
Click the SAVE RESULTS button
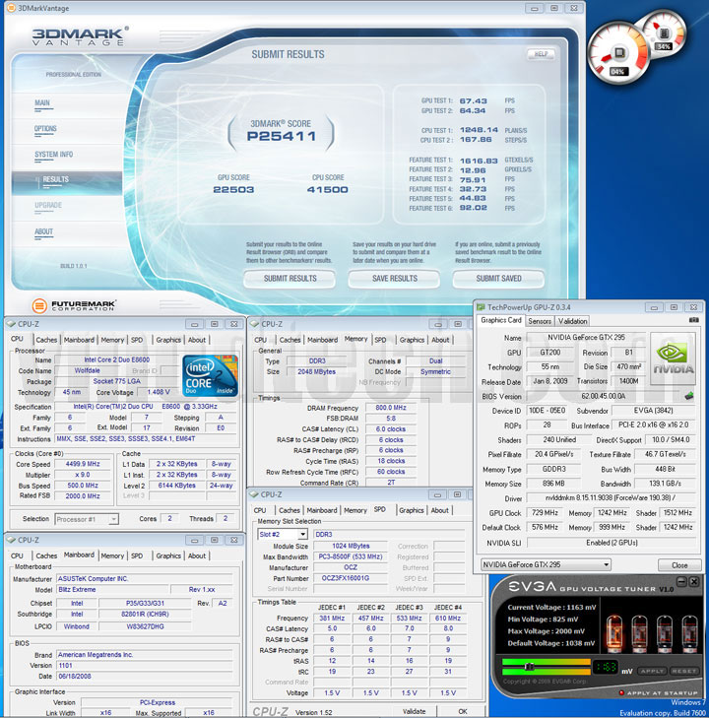coord(395,279)
